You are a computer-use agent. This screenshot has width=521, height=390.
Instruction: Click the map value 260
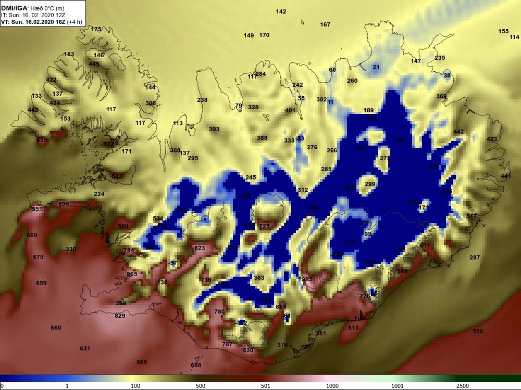click(352, 81)
